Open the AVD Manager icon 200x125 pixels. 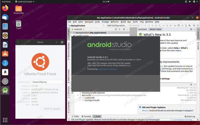(x=186, y=25)
